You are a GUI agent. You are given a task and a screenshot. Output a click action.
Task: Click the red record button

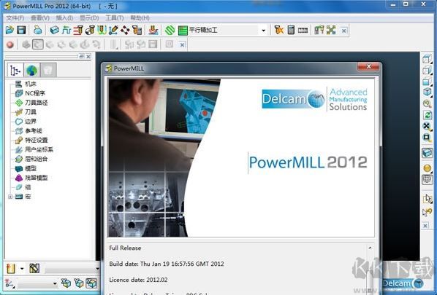[x=10, y=44]
